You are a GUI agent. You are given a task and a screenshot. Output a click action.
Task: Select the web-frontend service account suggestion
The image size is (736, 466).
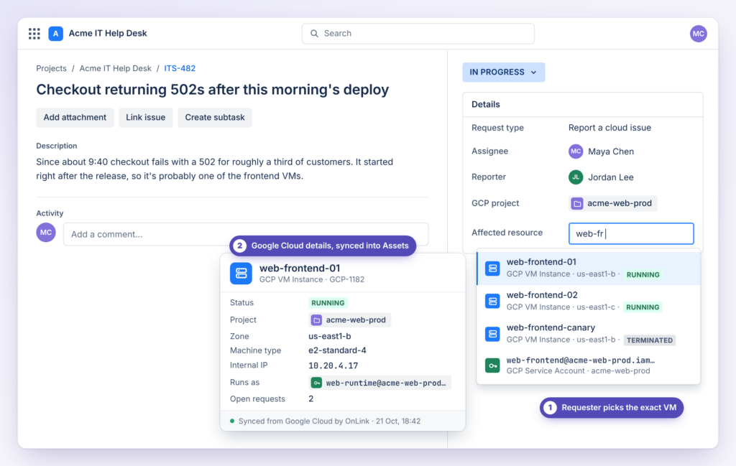[588, 365]
